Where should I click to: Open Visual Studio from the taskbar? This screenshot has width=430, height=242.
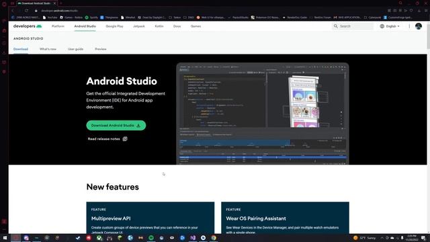point(193,238)
